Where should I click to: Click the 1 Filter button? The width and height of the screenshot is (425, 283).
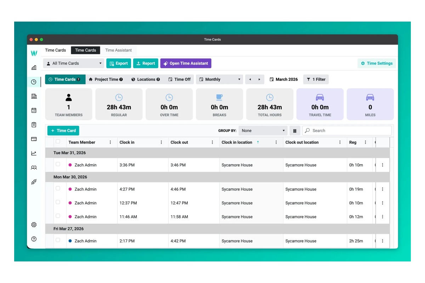(x=316, y=79)
